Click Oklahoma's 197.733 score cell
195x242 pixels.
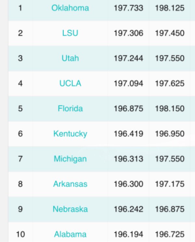[x=128, y=8]
